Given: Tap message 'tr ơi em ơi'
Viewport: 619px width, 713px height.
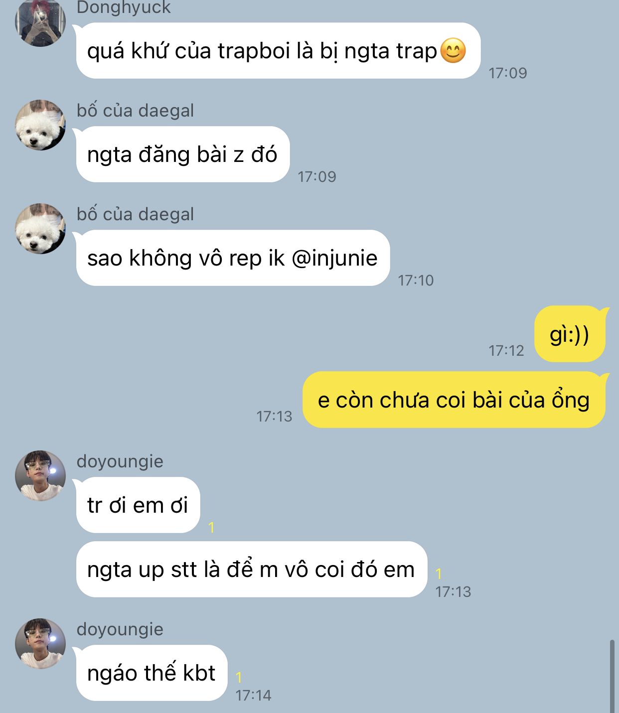Looking at the screenshot, I should [x=138, y=505].
